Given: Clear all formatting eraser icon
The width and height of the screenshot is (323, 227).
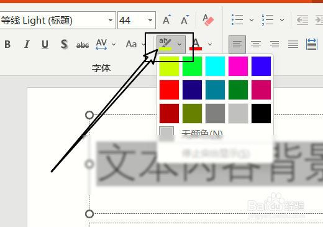Looking at the screenshot, I should 208,20.
